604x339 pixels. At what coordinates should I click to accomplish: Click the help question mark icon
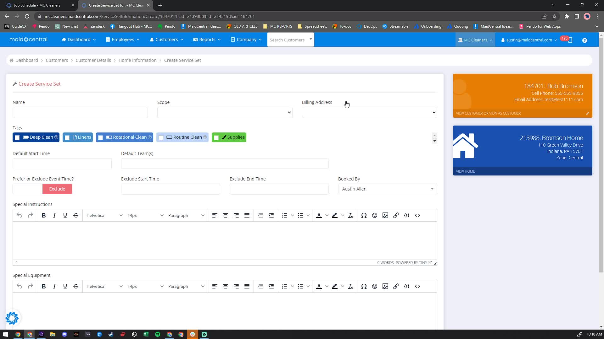coord(584,40)
